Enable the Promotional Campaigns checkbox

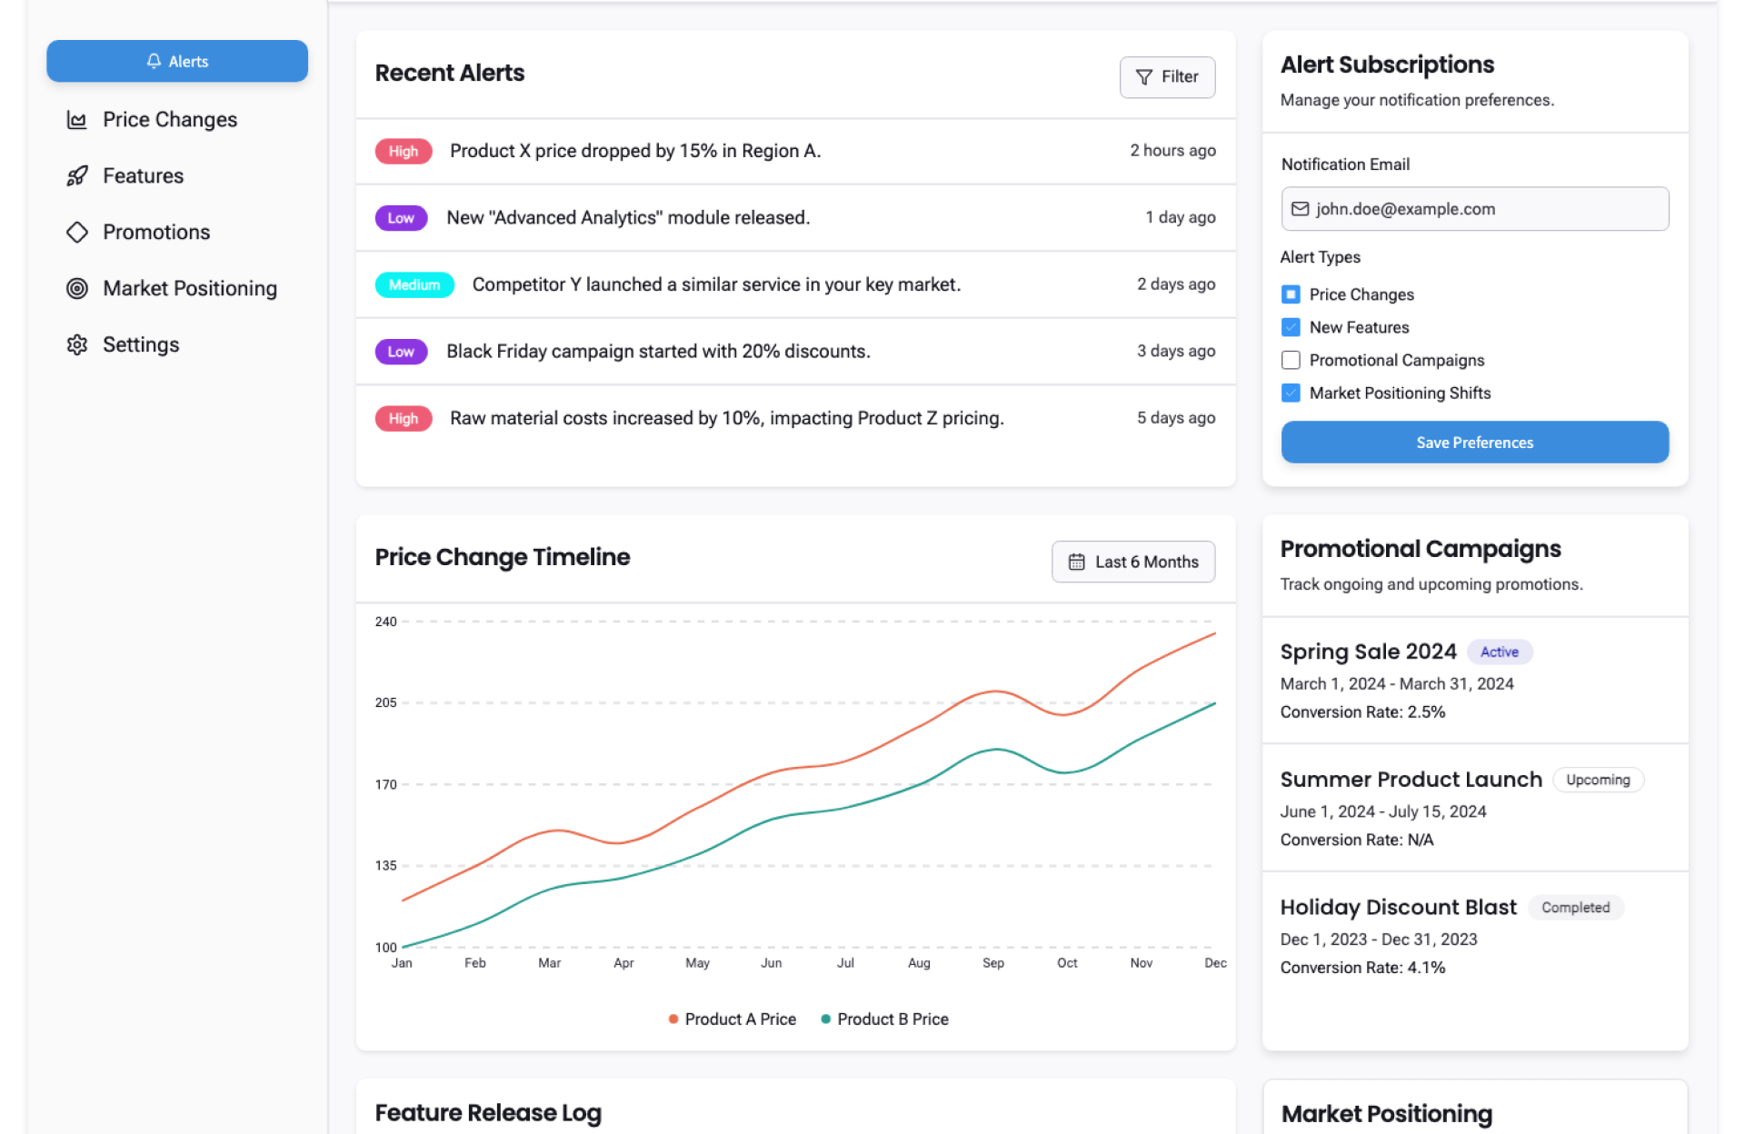(x=1291, y=360)
